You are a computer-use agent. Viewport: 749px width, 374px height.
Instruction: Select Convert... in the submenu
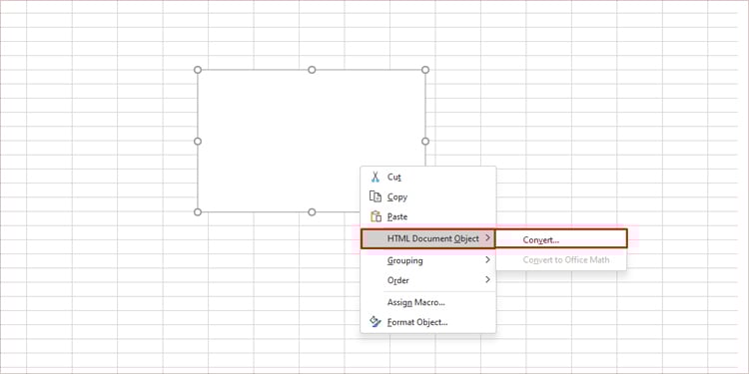click(x=561, y=238)
